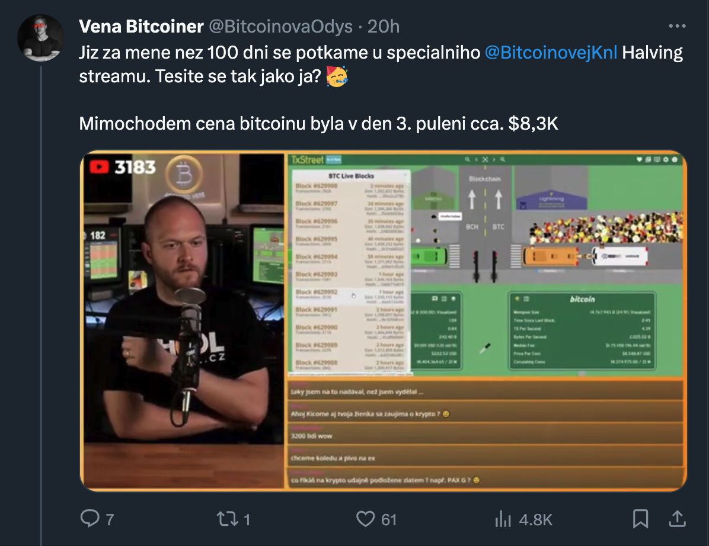Click the share tweet icon
This screenshot has width=709, height=546.
(x=677, y=518)
